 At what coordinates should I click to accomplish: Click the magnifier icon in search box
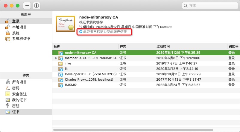click(x=185, y=6)
